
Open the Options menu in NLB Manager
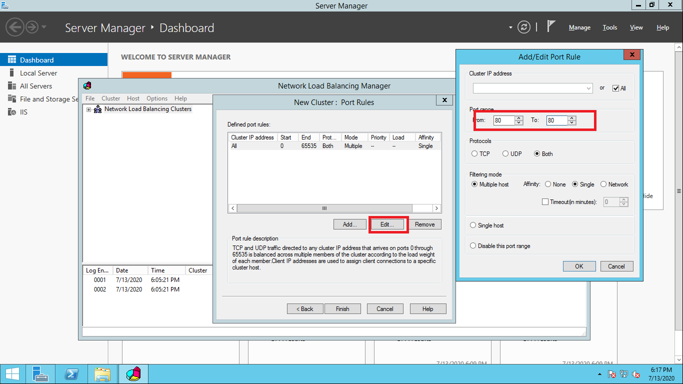click(157, 98)
